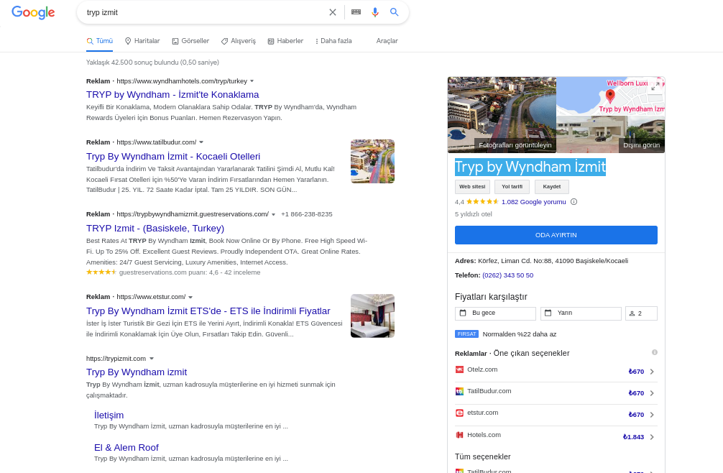
Task: Switch to the Alışveriş tab
Action: tap(239, 41)
